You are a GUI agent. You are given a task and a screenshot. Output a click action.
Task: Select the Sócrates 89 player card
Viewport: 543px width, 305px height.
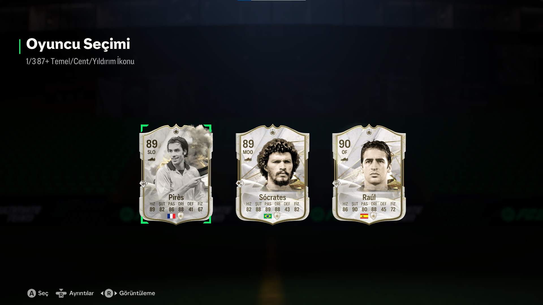[x=273, y=174]
